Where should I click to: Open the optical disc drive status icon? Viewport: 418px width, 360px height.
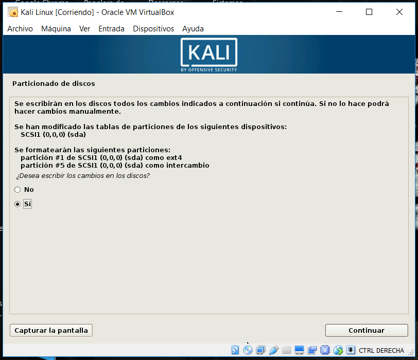tap(248, 350)
